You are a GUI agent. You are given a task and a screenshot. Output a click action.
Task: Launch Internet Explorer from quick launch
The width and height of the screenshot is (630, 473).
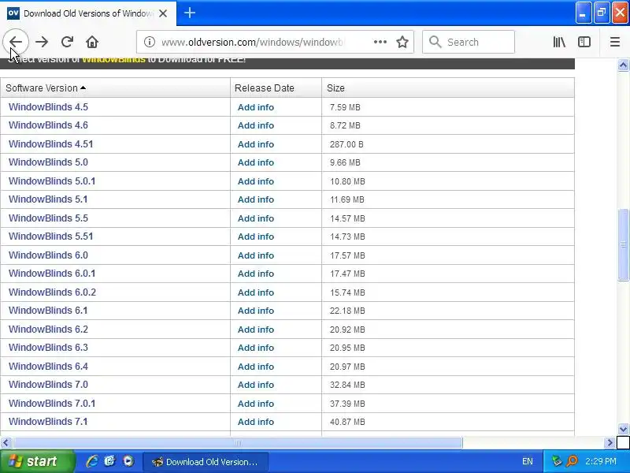92,461
